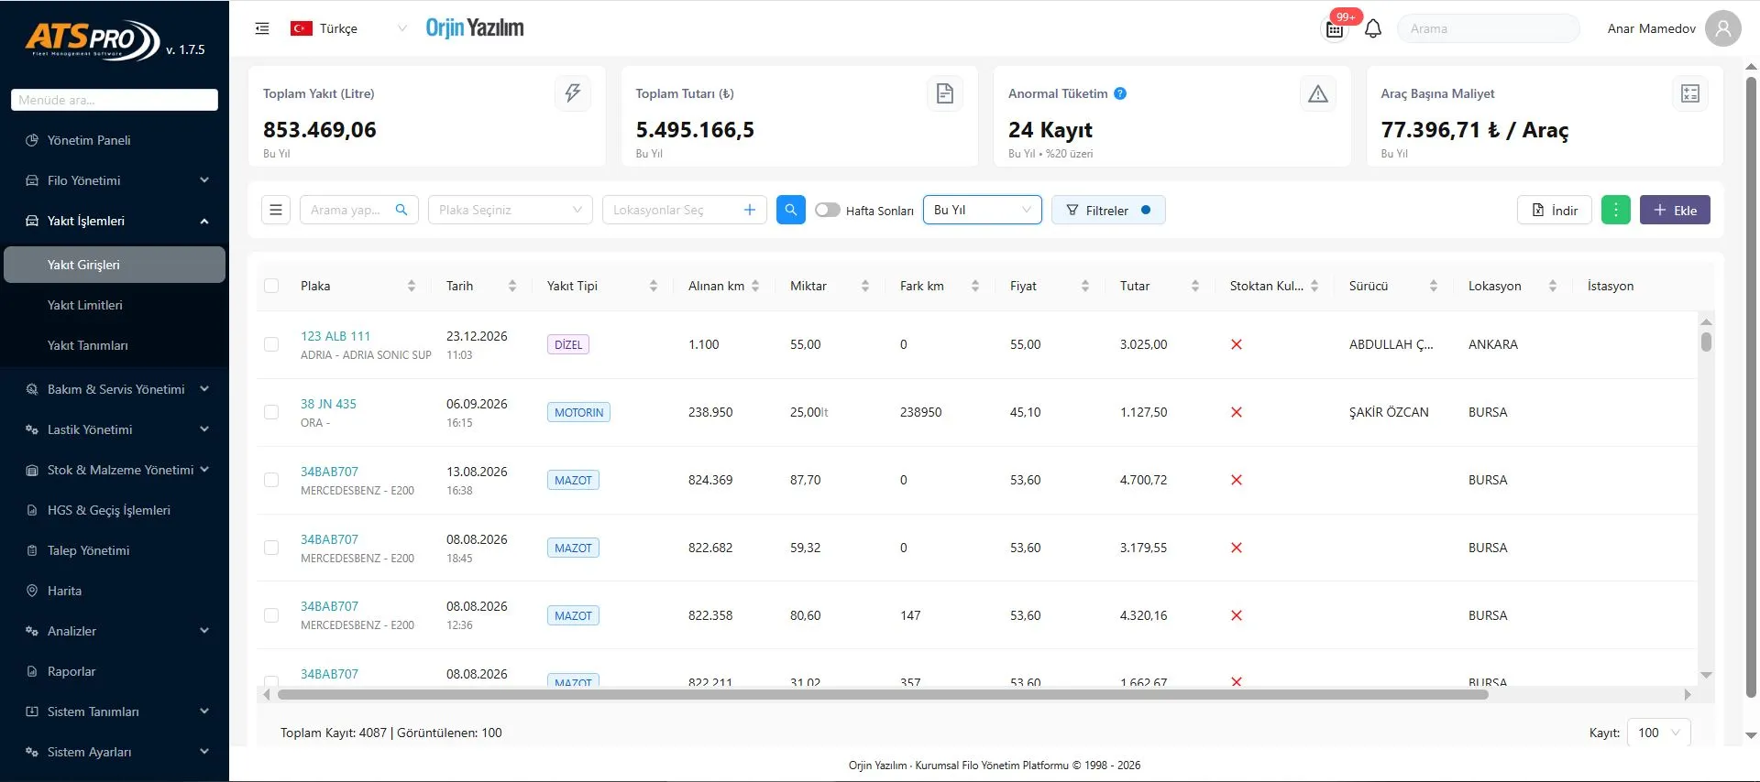Click the notification bell icon
The height and width of the screenshot is (782, 1760).
(1372, 28)
